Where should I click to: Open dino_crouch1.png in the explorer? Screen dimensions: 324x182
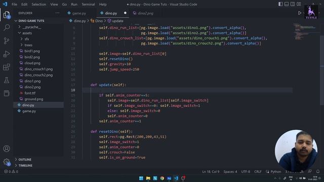pos(38,69)
